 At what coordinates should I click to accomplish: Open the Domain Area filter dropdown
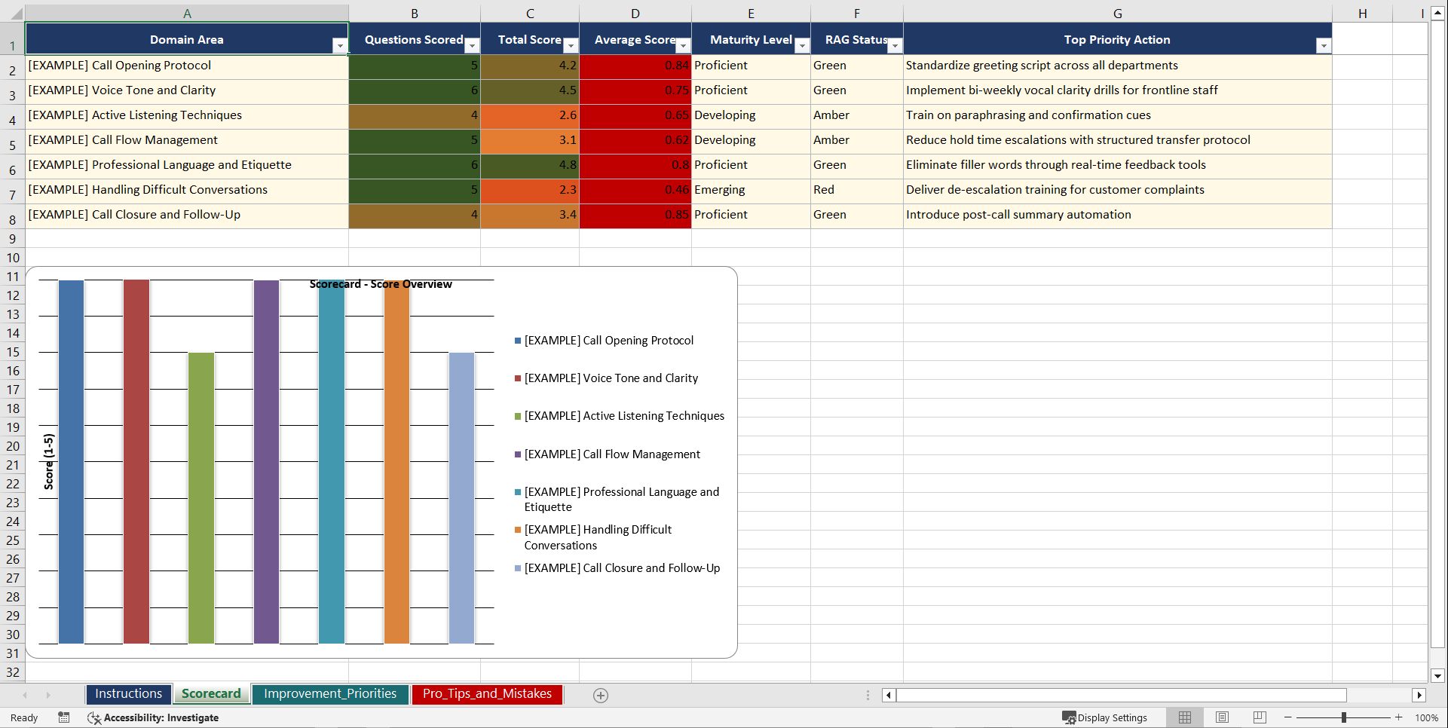click(x=341, y=45)
